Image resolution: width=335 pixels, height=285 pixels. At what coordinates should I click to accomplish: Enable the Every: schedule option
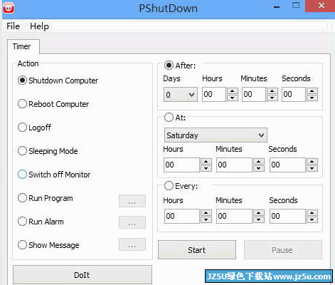pyautogui.click(x=169, y=186)
